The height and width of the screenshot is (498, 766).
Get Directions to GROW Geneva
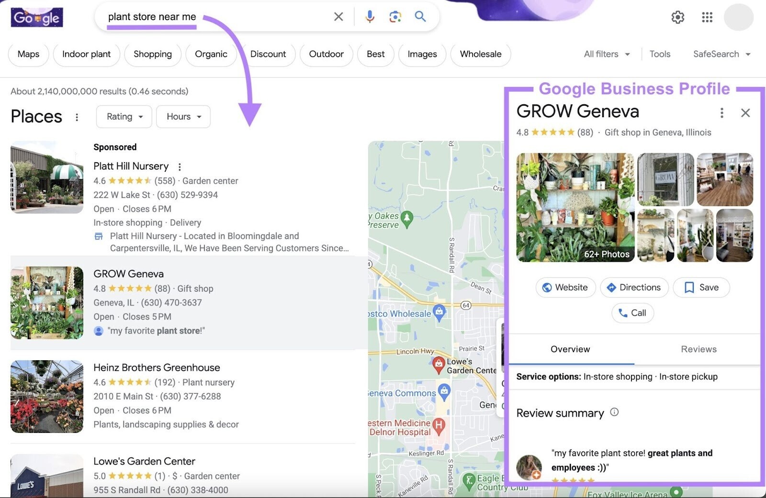pos(634,288)
